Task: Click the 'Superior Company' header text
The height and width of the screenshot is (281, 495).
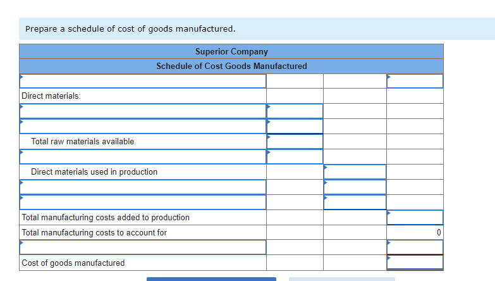Action: click(231, 51)
